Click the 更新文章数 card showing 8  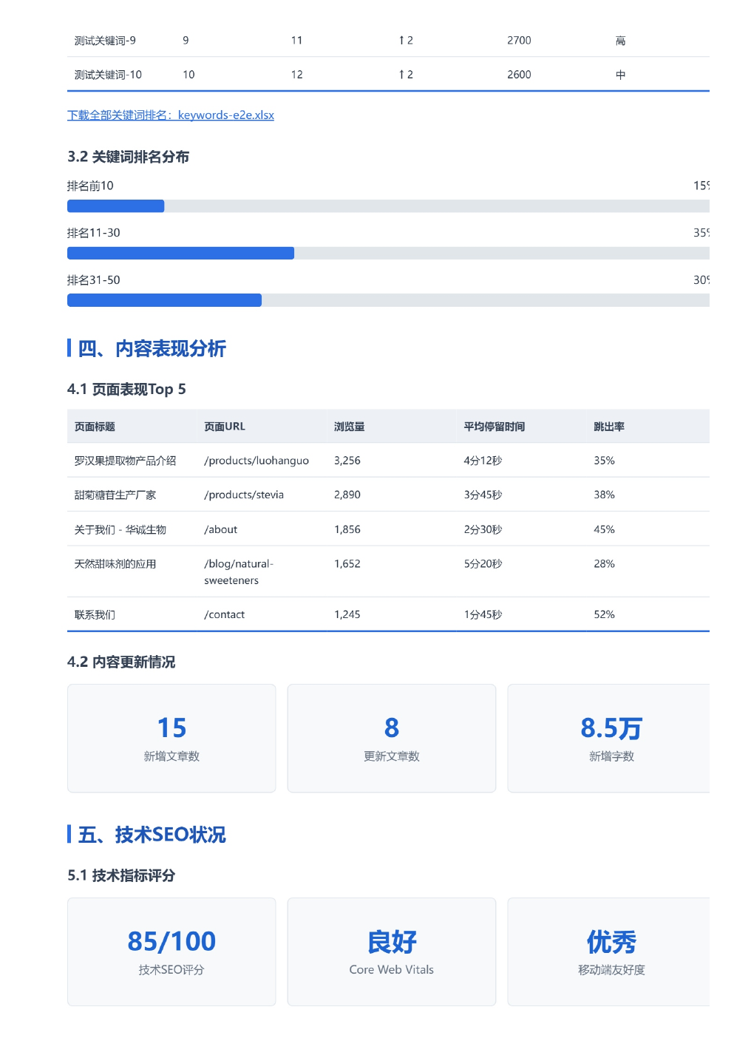(x=392, y=738)
